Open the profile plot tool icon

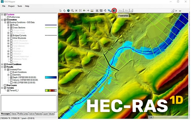tap(97, 11)
